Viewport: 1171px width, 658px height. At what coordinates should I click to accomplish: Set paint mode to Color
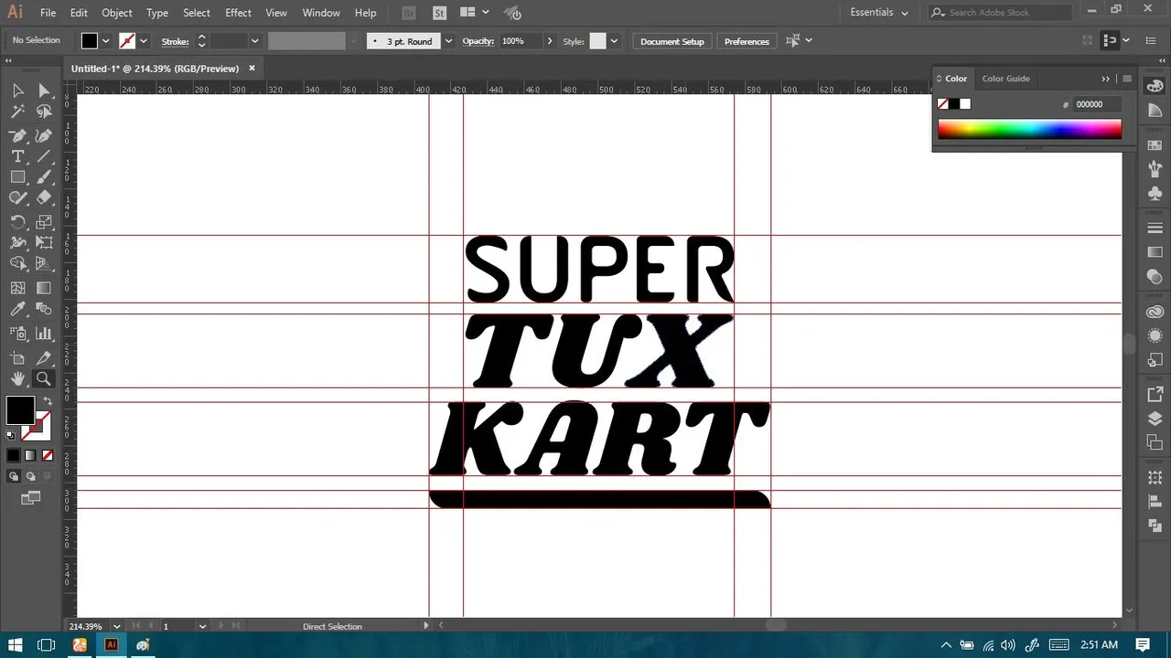[13, 455]
